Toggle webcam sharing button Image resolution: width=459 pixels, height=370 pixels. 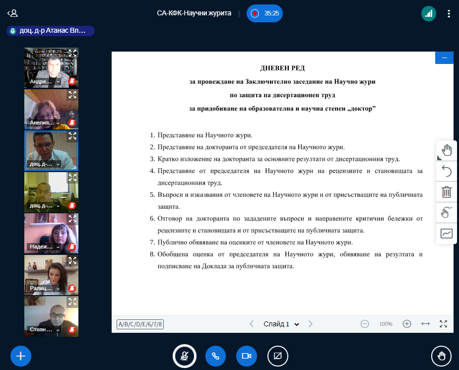247,356
